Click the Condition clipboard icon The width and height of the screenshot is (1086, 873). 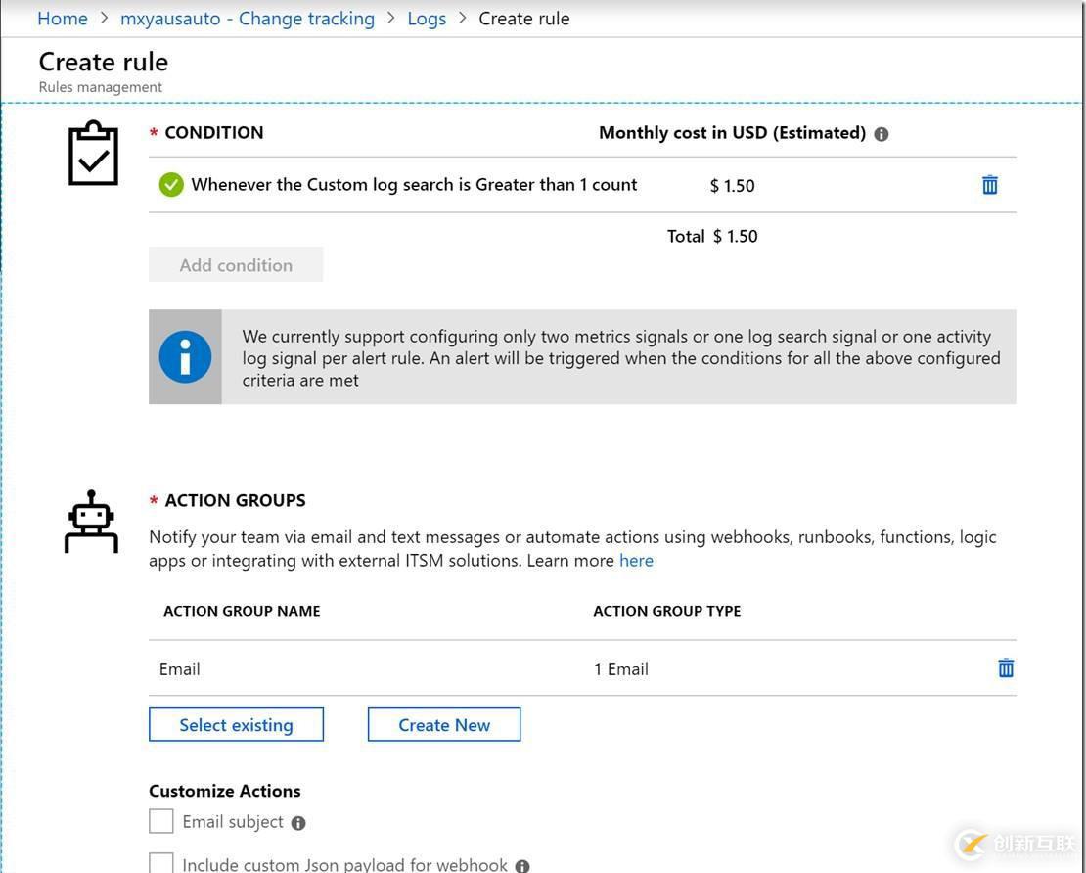tap(93, 154)
